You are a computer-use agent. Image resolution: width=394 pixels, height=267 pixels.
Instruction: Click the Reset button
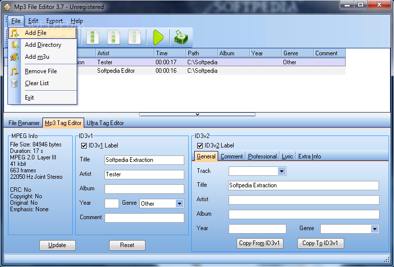127,245
